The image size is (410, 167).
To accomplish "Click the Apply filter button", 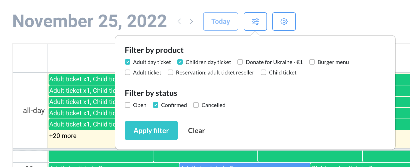I will [x=151, y=131].
